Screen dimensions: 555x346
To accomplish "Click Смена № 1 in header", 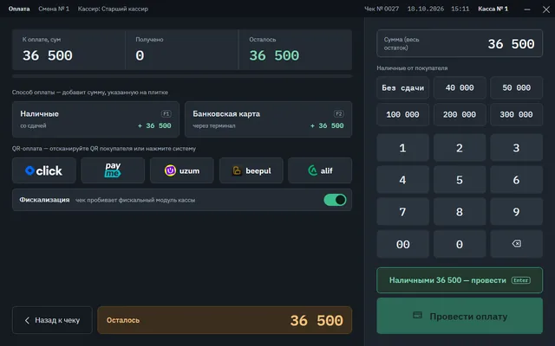I will 54,9.
